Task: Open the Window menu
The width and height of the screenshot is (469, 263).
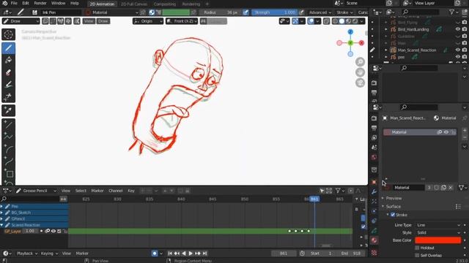Action: click(x=58, y=3)
